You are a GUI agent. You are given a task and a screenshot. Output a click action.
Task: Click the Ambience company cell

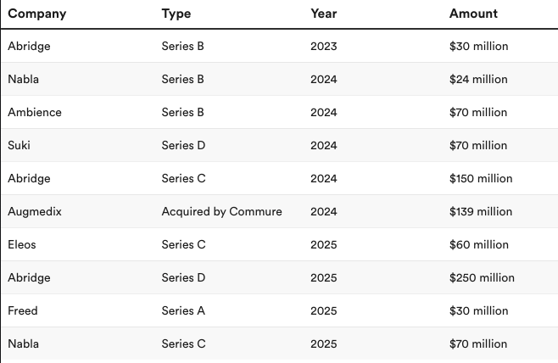coord(35,113)
